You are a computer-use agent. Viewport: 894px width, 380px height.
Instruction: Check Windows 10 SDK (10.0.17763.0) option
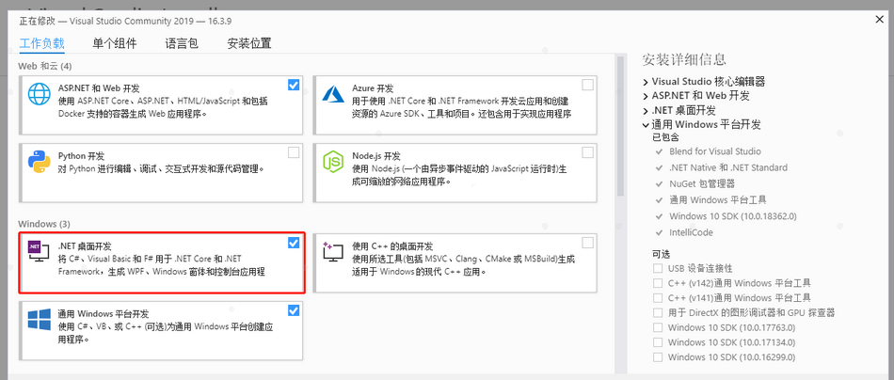coord(658,327)
